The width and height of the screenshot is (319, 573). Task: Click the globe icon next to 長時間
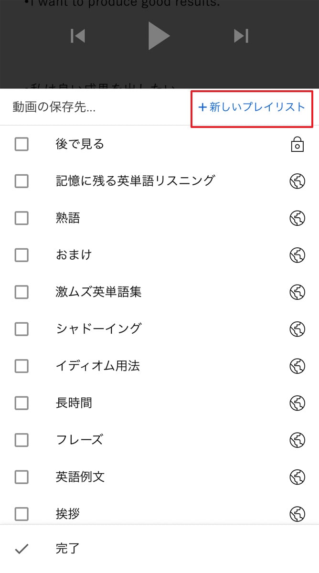click(x=297, y=403)
